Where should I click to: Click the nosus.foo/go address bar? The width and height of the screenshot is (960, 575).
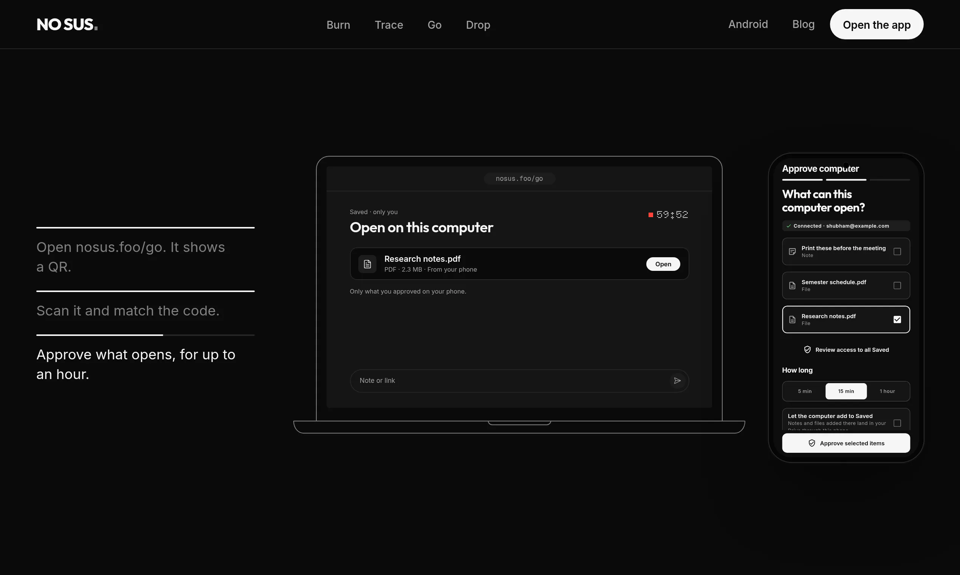519,178
